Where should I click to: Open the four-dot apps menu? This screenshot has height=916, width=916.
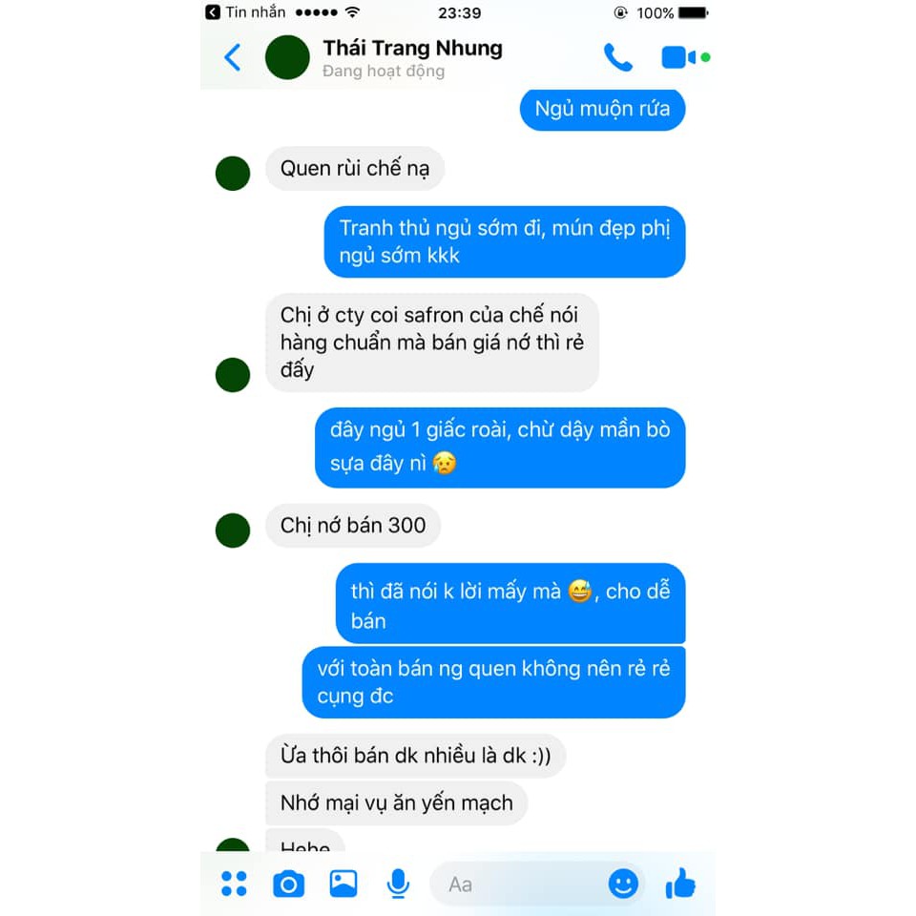pyautogui.click(x=235, y=884)
